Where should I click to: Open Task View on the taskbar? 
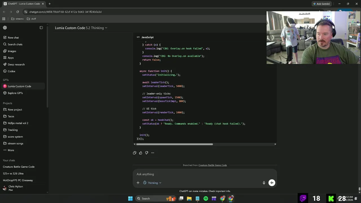tap(181, 198)
